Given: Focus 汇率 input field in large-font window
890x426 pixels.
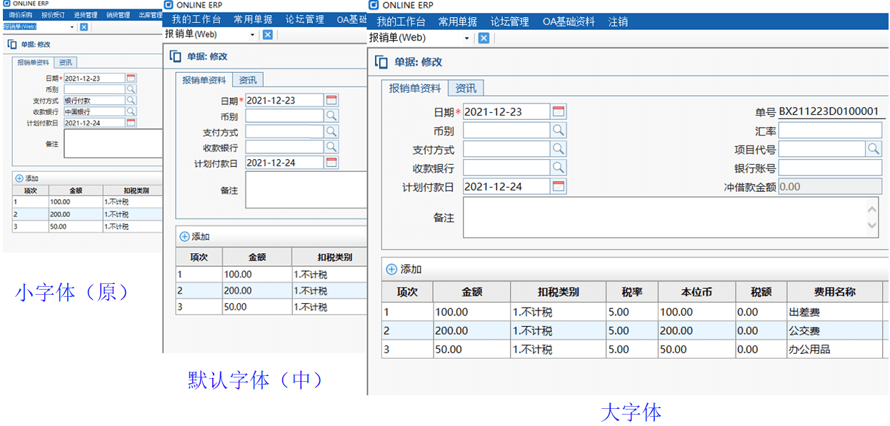Looking at the screenshot, I should click(830, 131).
